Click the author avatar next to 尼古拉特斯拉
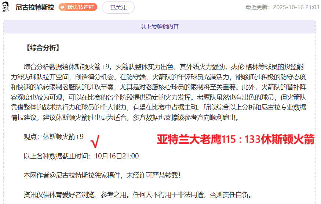Screen dimensions: 321x204 pyautogui.click(x=6, y=7)
